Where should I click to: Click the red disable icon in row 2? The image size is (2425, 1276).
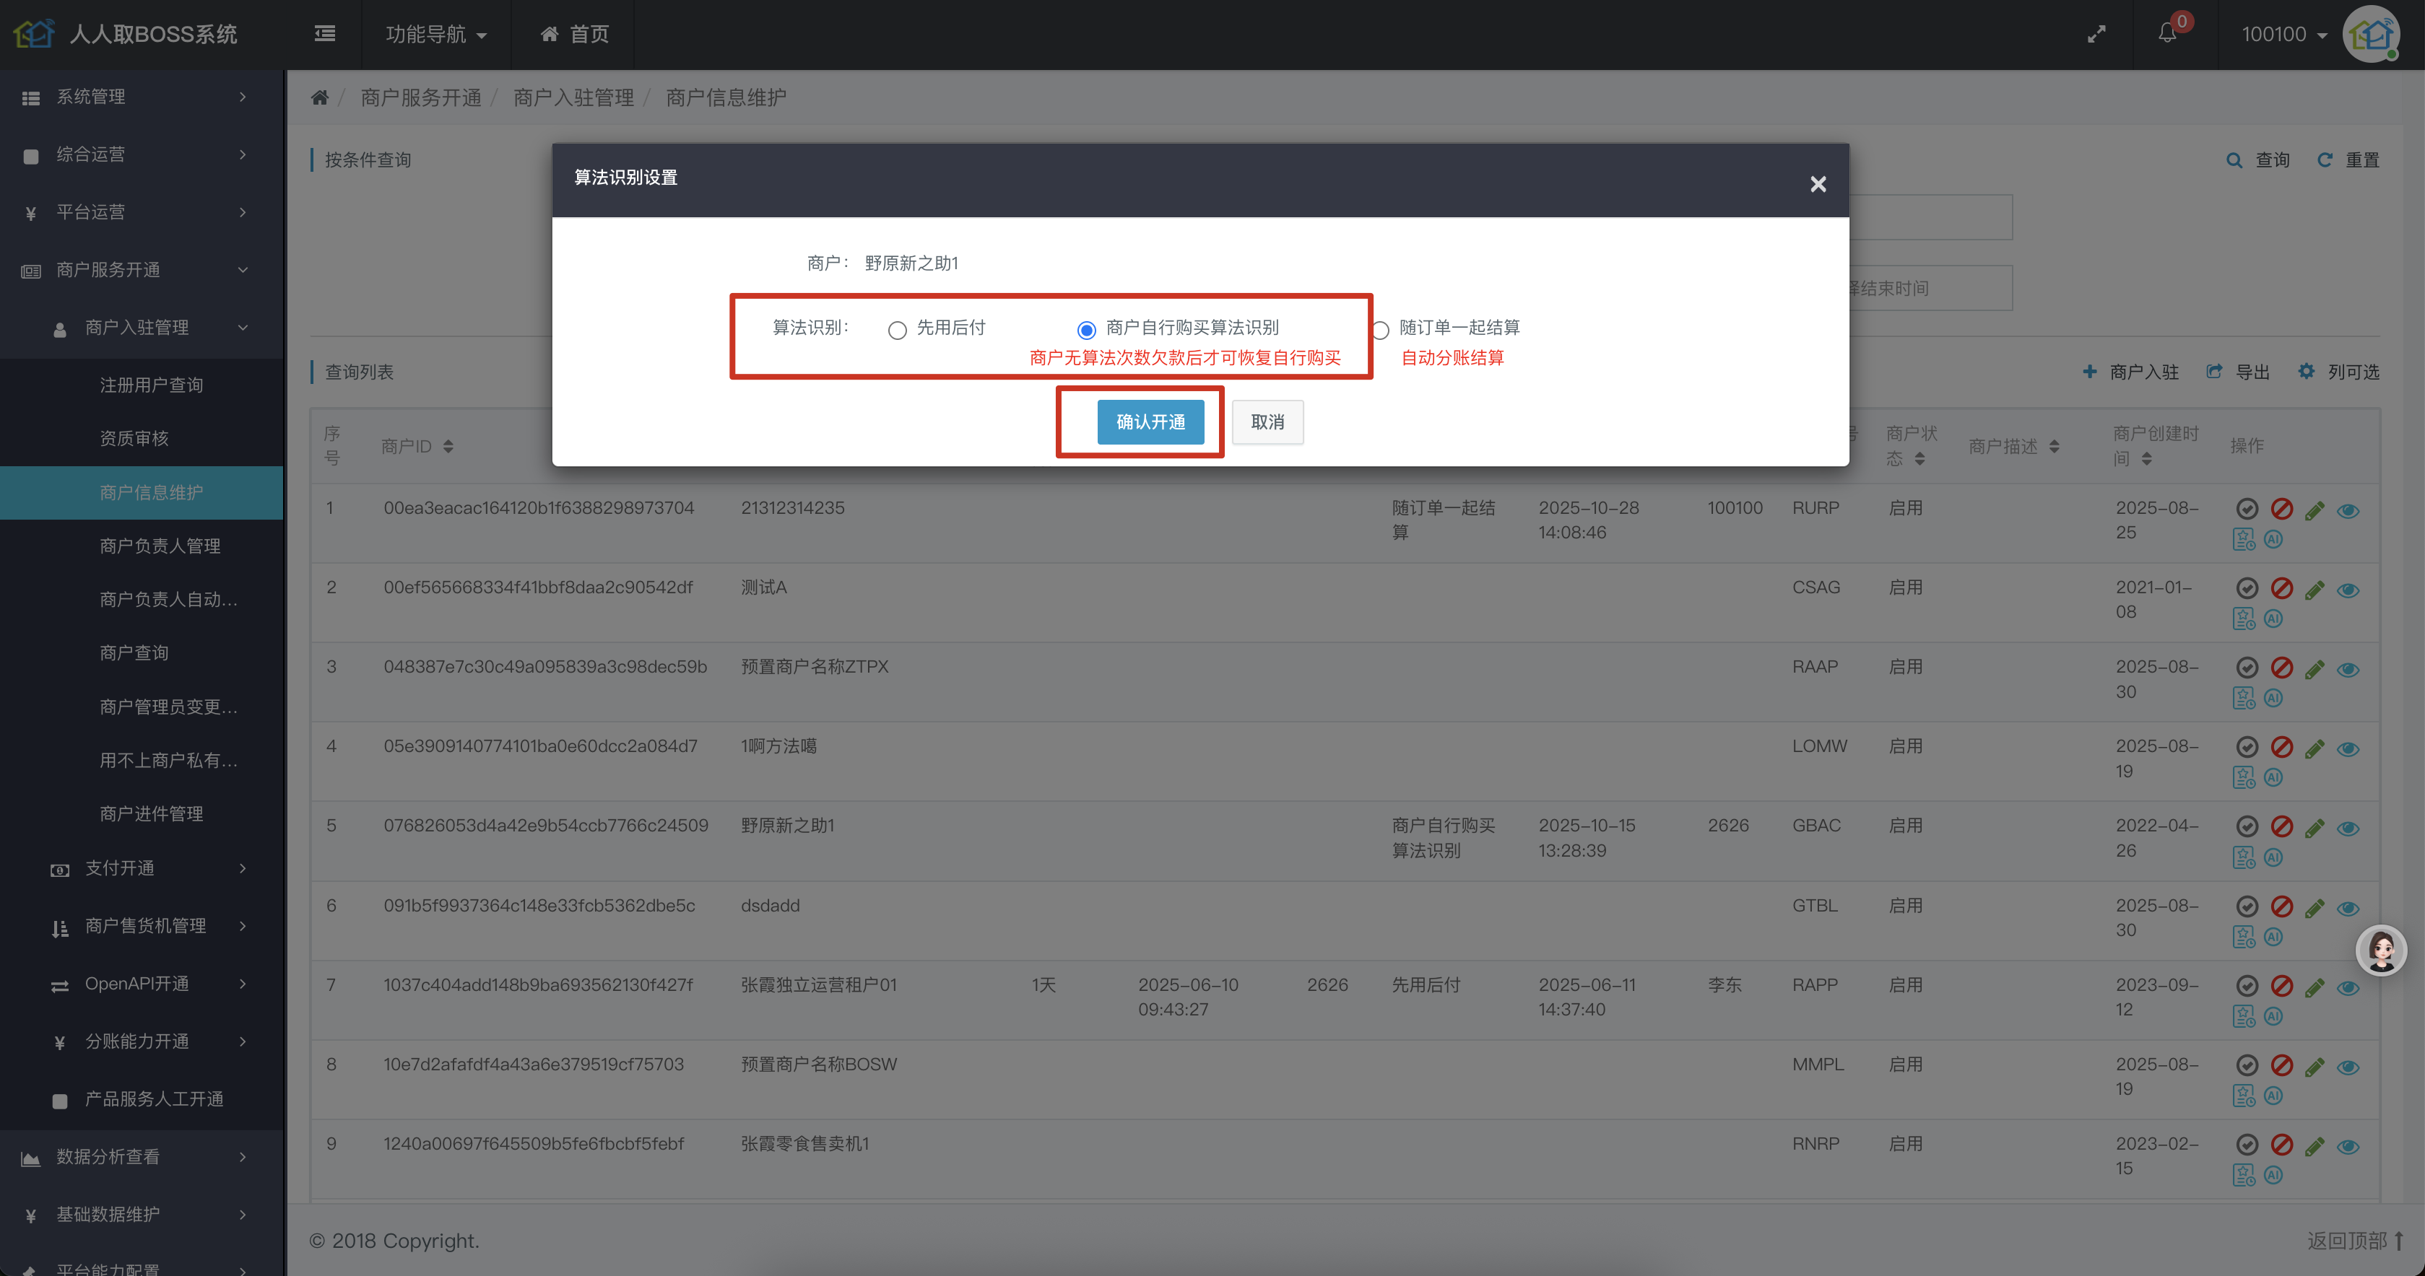[2281, 589]
